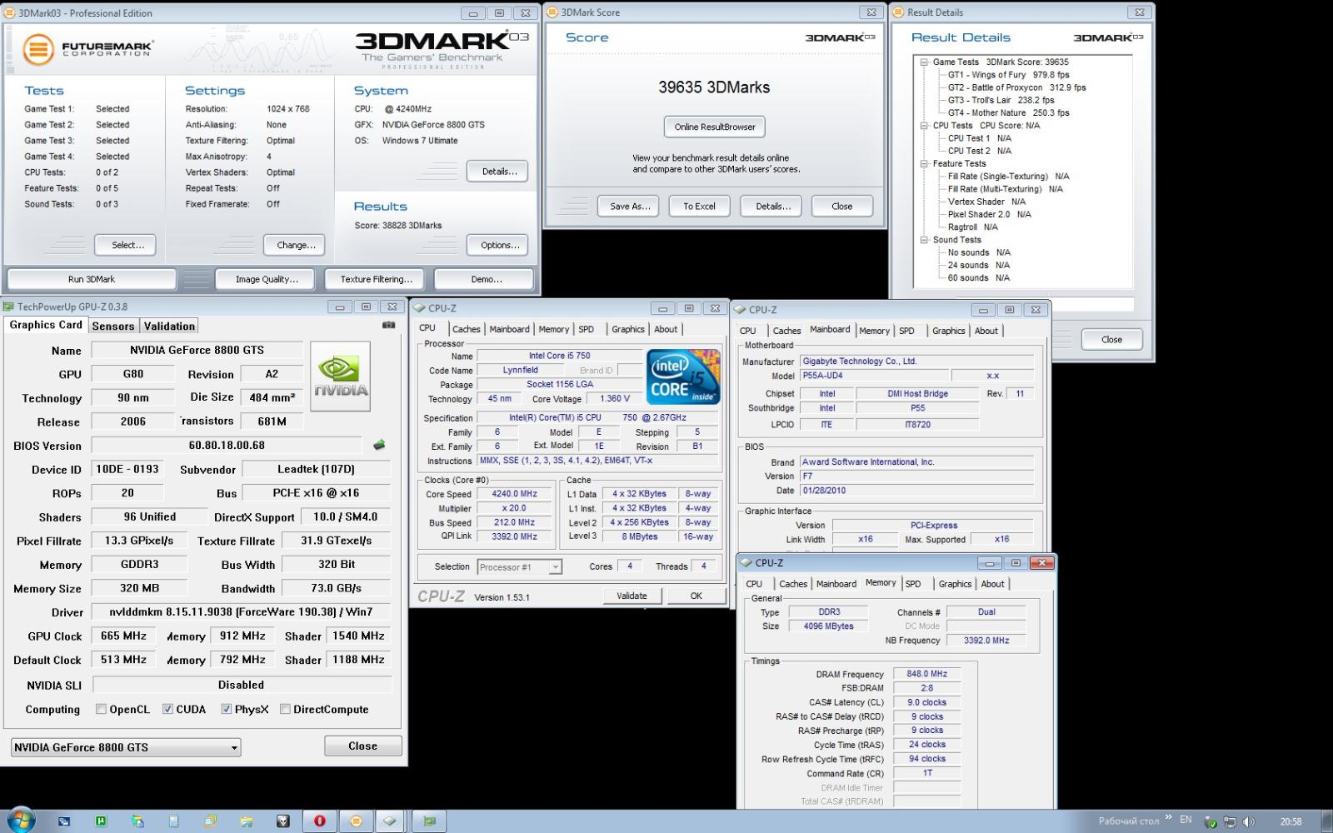Open the Processor #1 selection dropdown
Image resolution: width=1333 pixels, height=833 pixels.
pyautogui.click(x=520, y=566)
